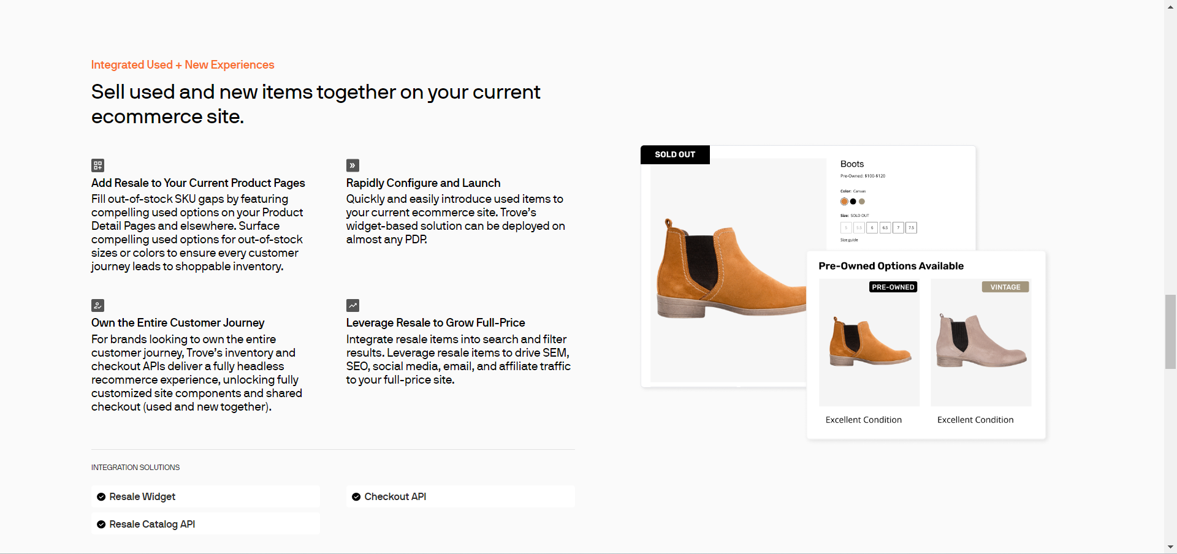Select the orange color swatch for Boots
1177x554 pixels.
tap(844, 202)
